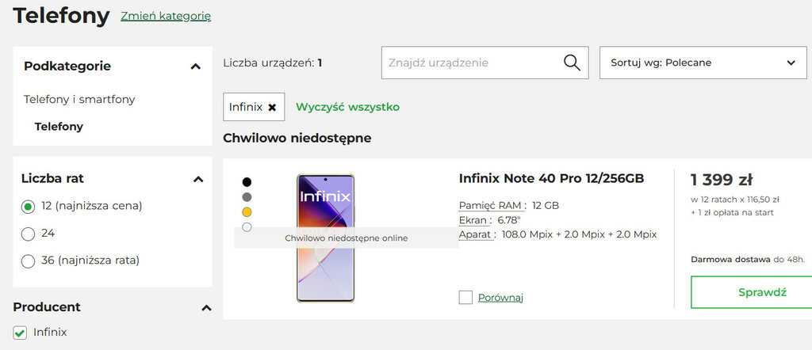Click the magnifier search icon
Image resolution: width=812 pixels, height=350 pixels.
pyautogui.click(x=572, y=63)
